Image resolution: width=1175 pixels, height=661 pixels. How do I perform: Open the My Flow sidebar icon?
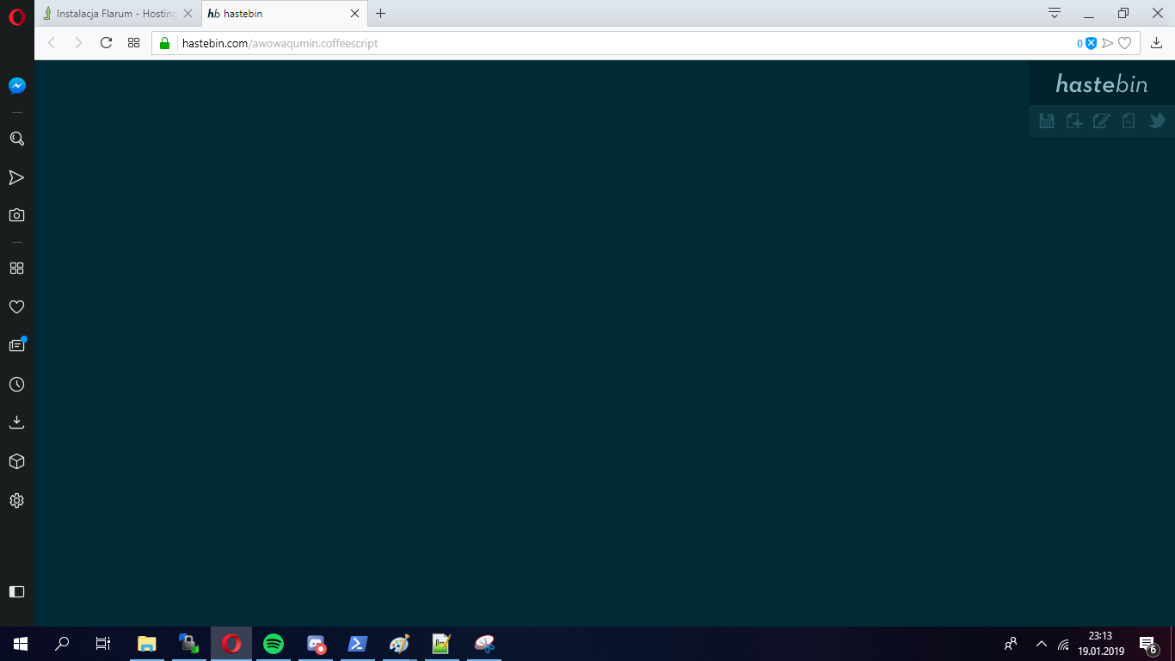pos(16,177)
